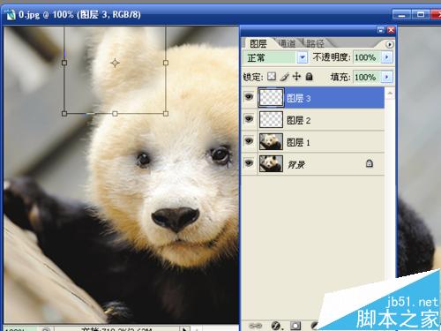
Task: Toggle visibility of 图层 2
Action: pyautogui.click(x=249, y=119)
